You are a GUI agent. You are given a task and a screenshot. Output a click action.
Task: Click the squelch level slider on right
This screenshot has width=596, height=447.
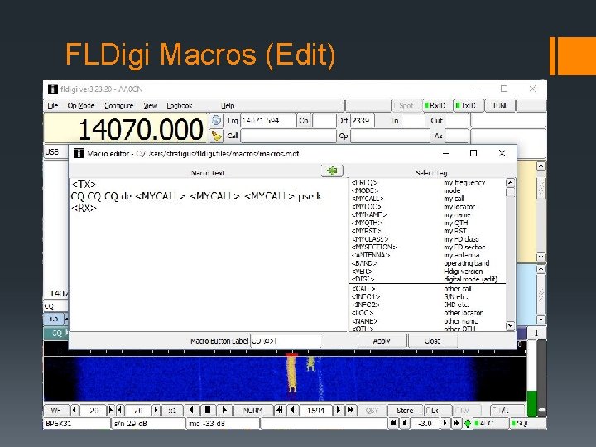[x=541, y=410]
